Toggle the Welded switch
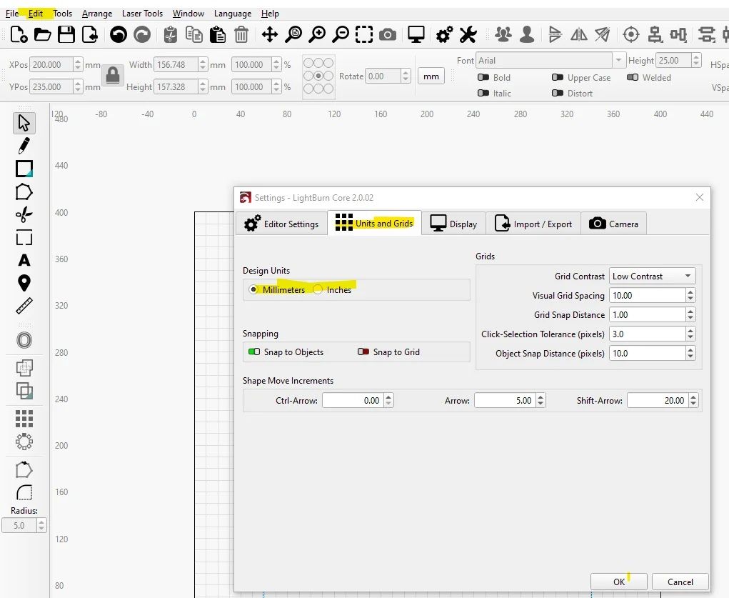This screenshot has height=598, width=729. pos(633,77)
